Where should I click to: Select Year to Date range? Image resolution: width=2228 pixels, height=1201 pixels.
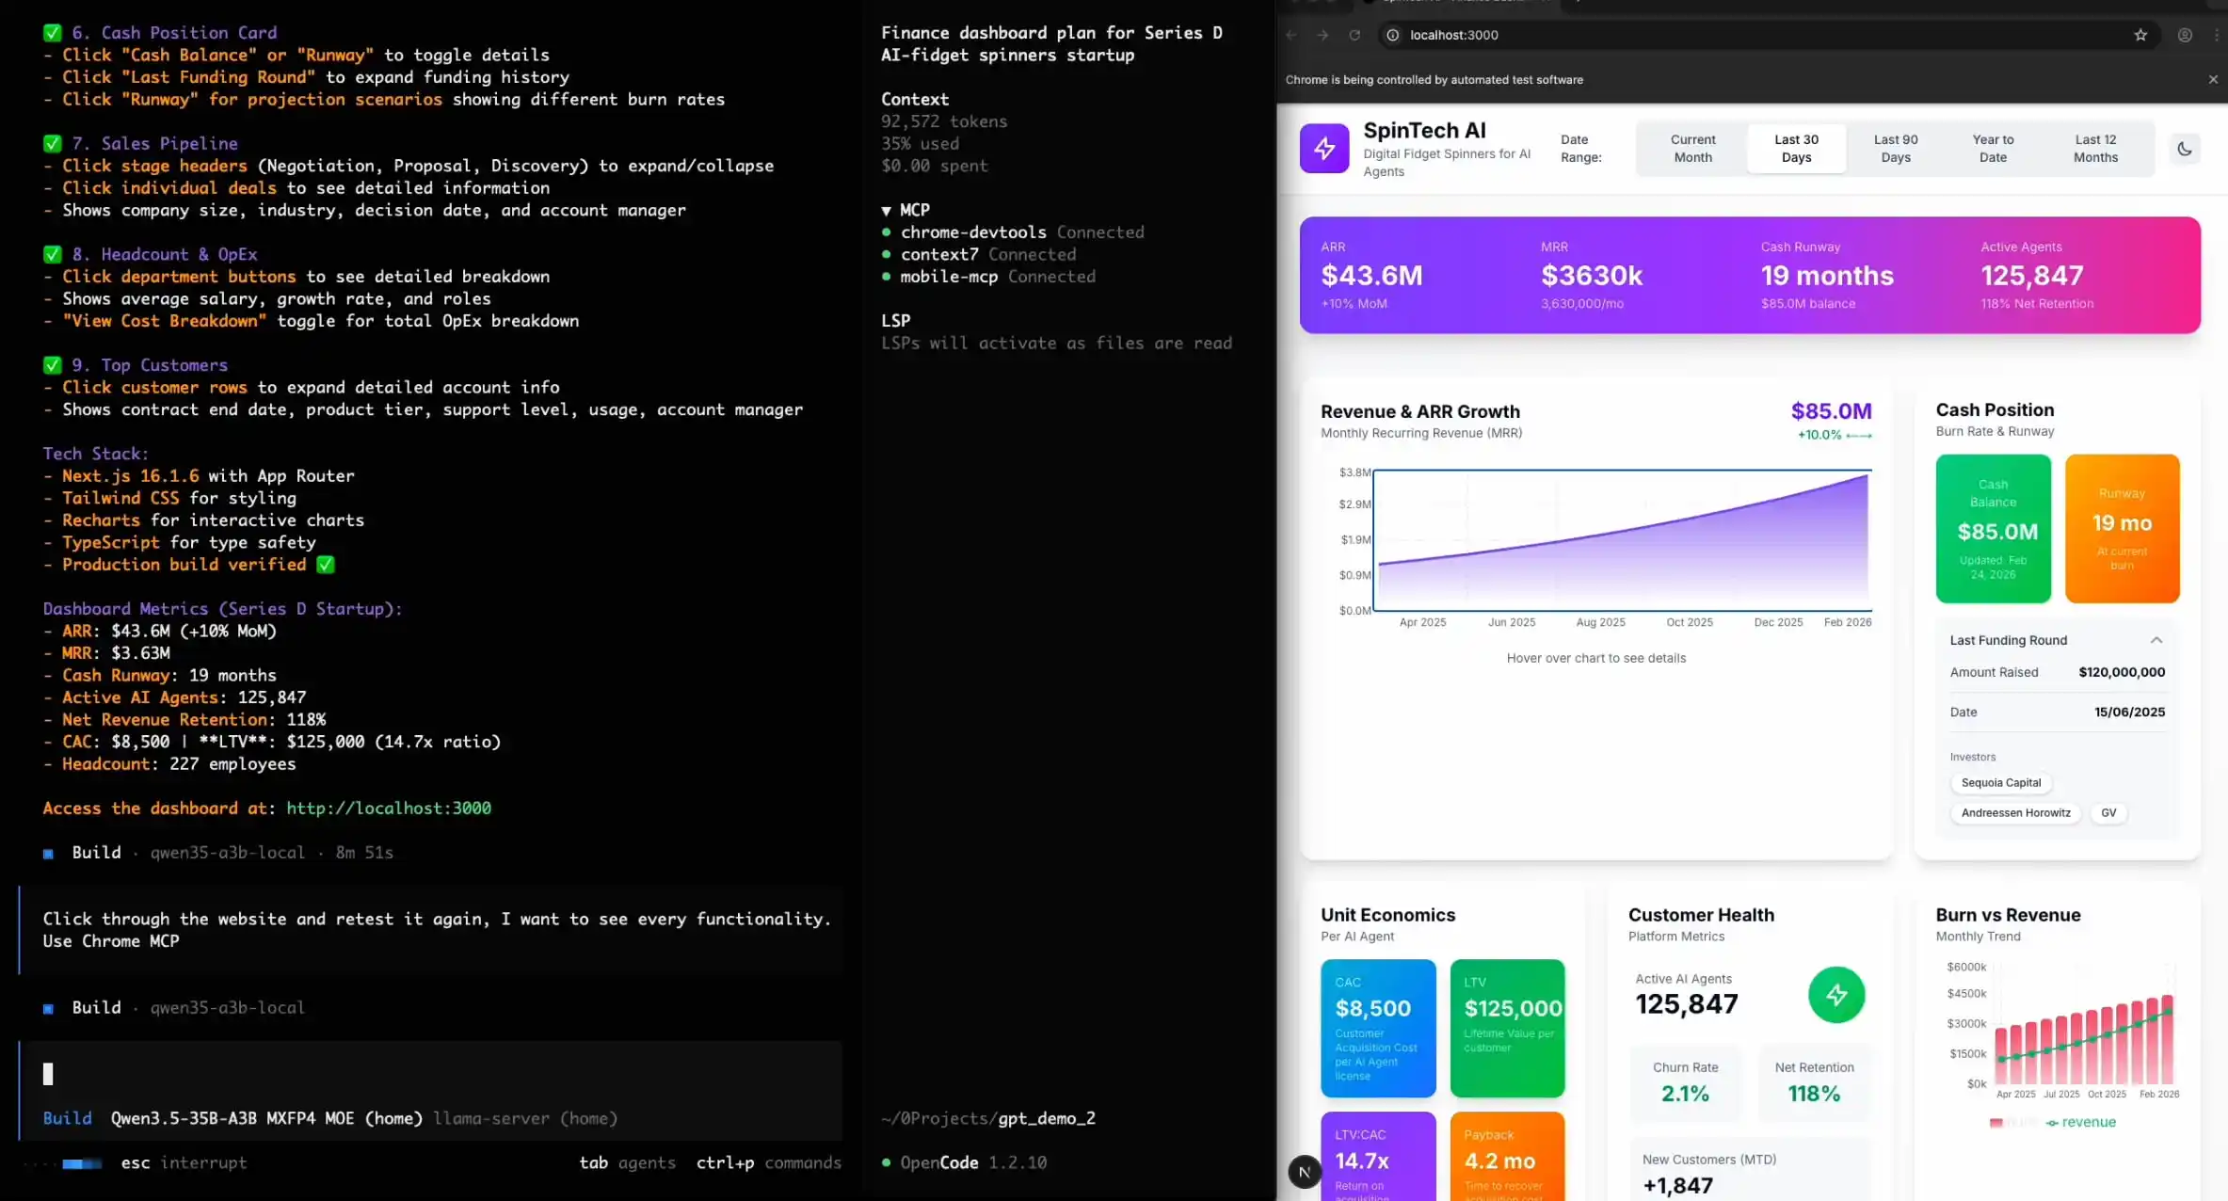pos(1993,149)
